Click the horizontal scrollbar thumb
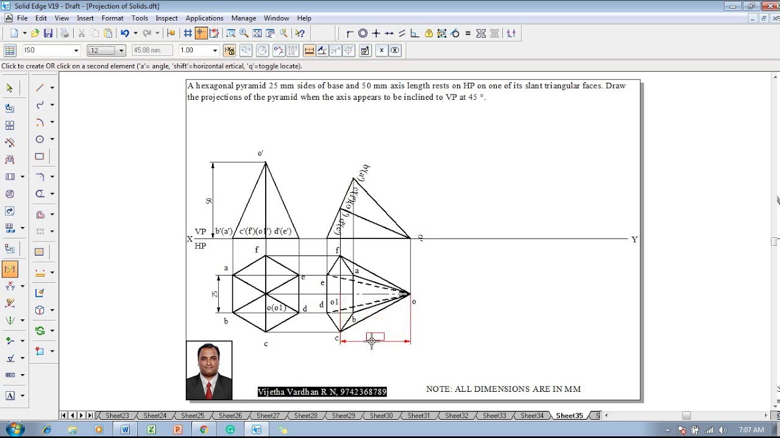The height and width of the screenshot is (438, 780). [x=686, y=415]
